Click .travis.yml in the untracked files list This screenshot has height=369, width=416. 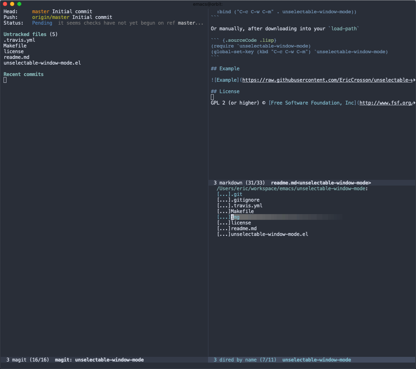(19, 40)
